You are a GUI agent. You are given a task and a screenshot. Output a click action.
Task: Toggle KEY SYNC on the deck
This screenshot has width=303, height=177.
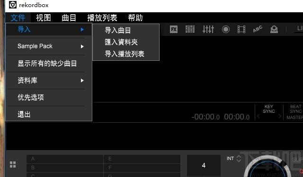pyautogui.click(x=268, y=109)
